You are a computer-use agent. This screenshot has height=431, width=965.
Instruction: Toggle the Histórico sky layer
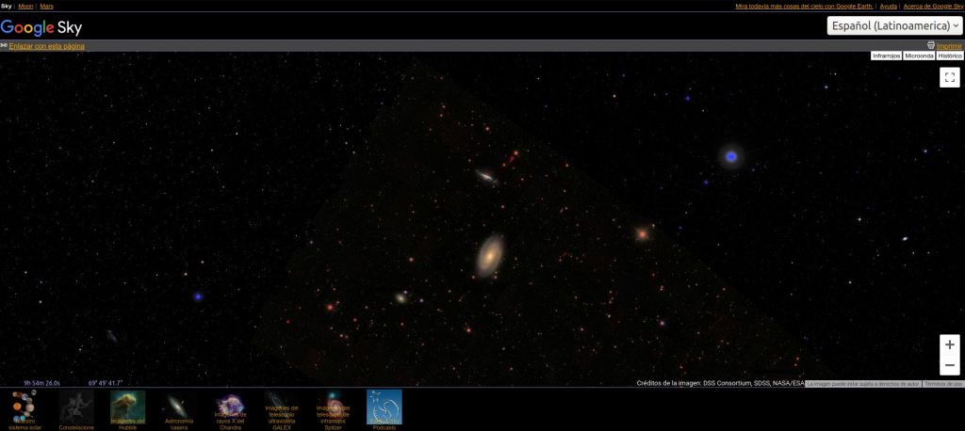(x=950, y=56)
